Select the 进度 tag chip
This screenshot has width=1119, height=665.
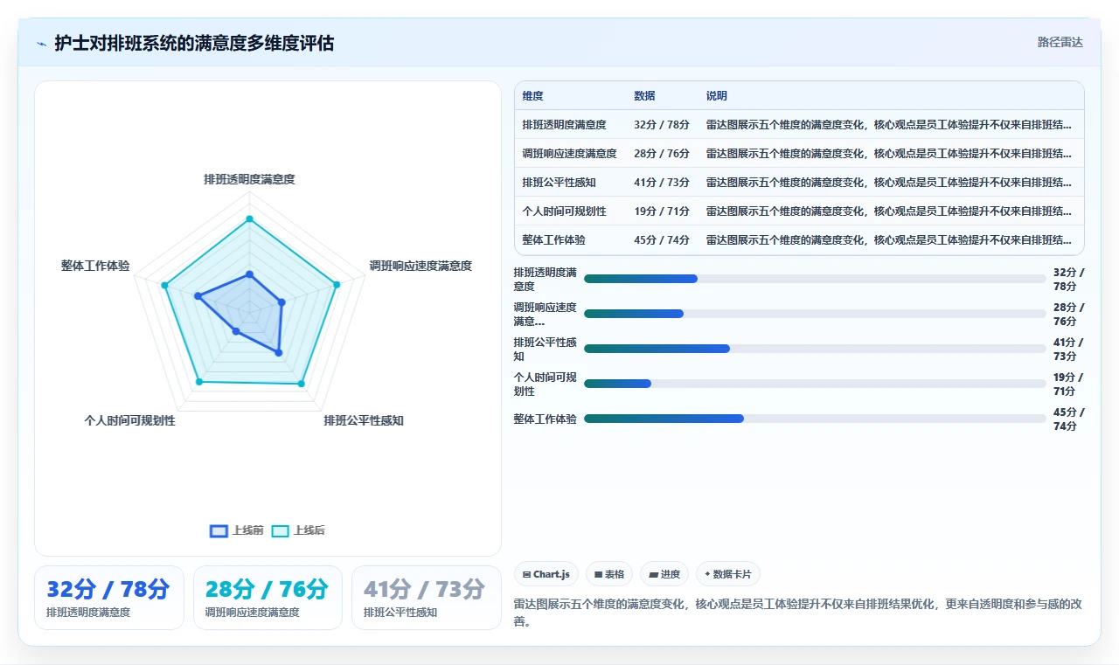click(x=664, y=574)
